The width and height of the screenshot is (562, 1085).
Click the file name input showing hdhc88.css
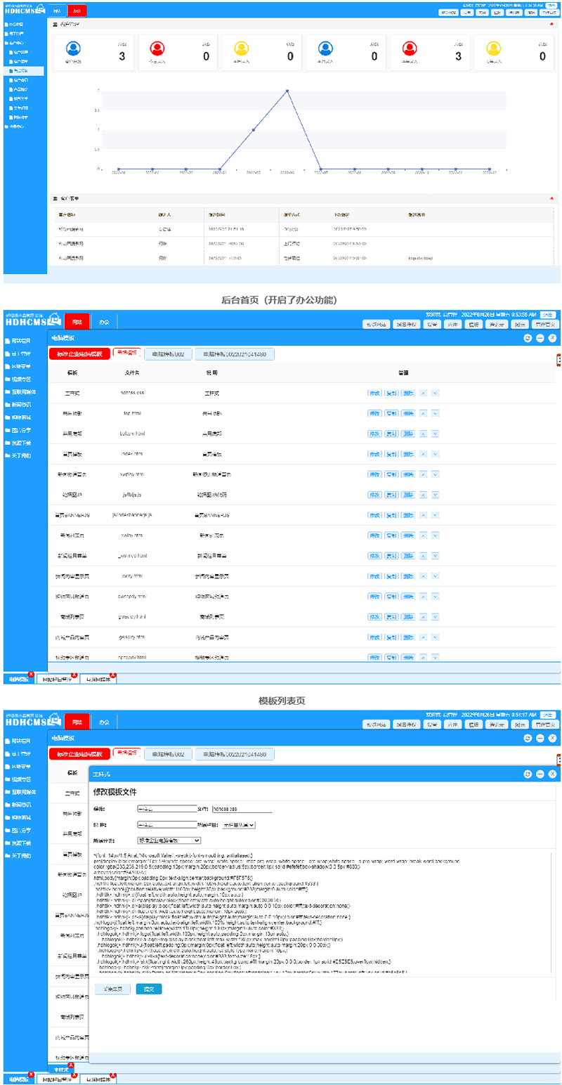[x=242, y=808]
